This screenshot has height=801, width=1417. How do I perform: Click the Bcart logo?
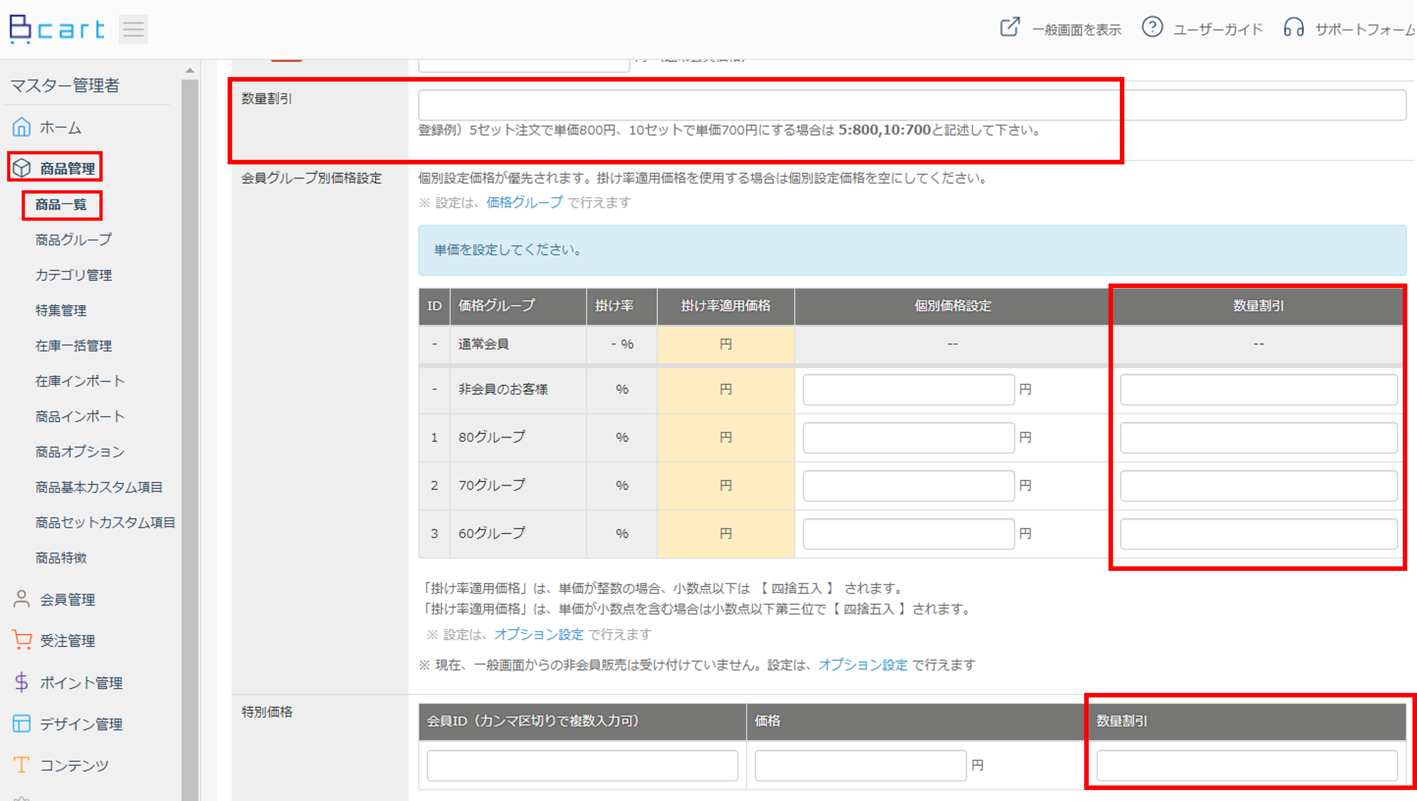pos(57,28)
